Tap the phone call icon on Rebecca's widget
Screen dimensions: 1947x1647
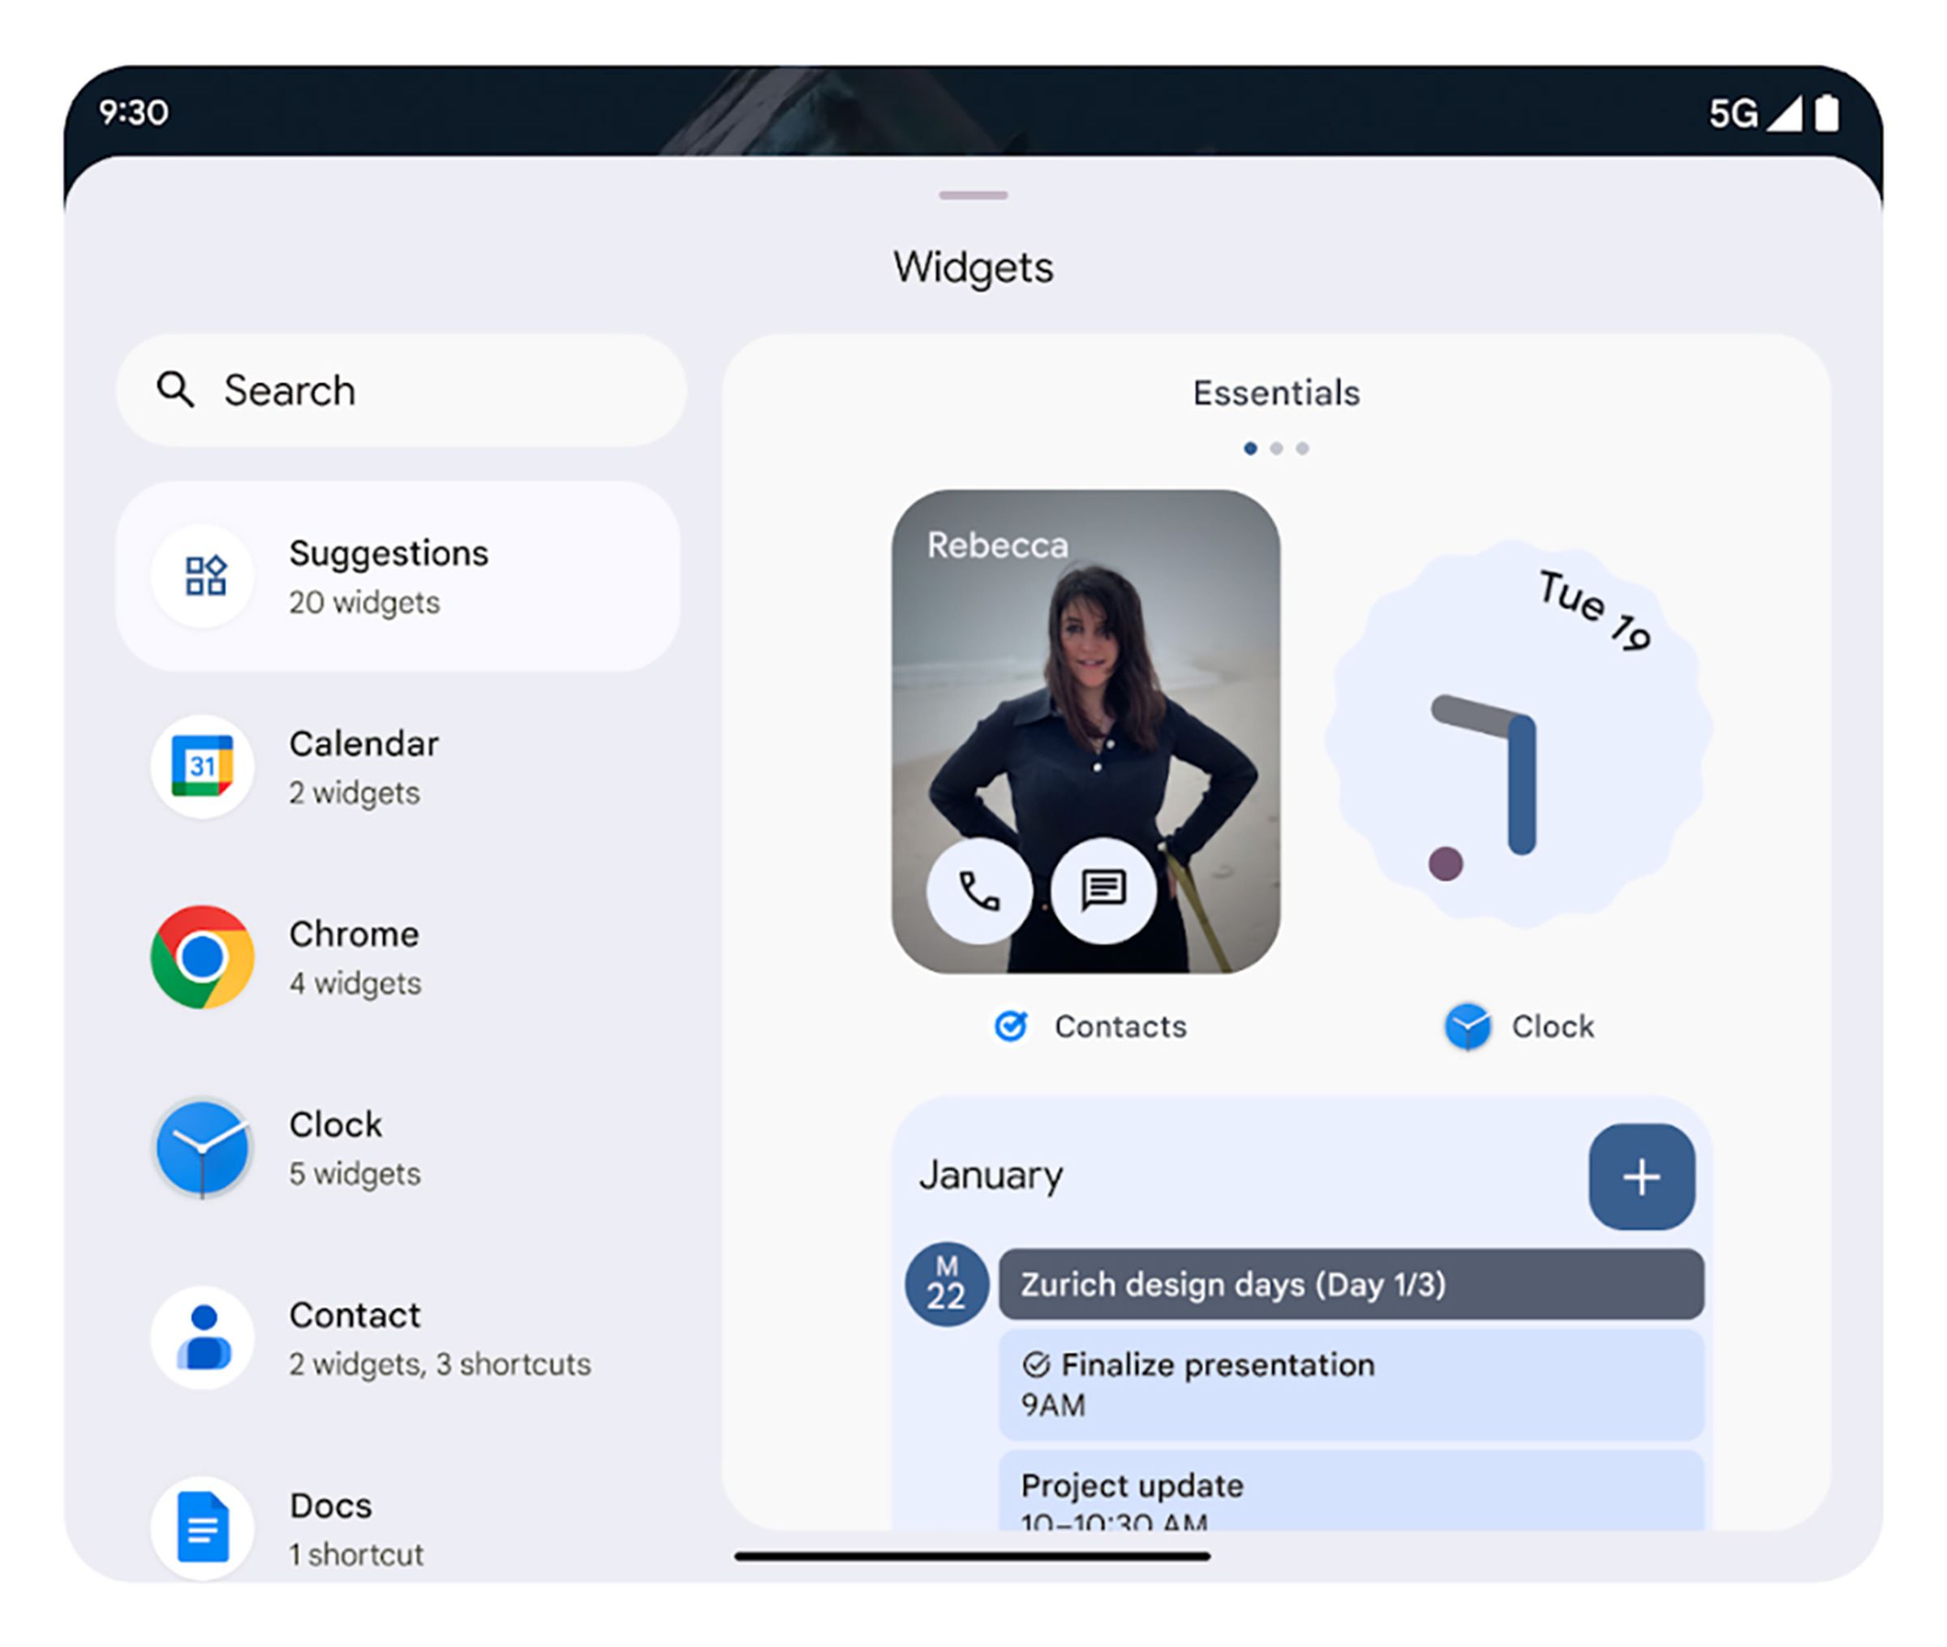coord(978,890)
